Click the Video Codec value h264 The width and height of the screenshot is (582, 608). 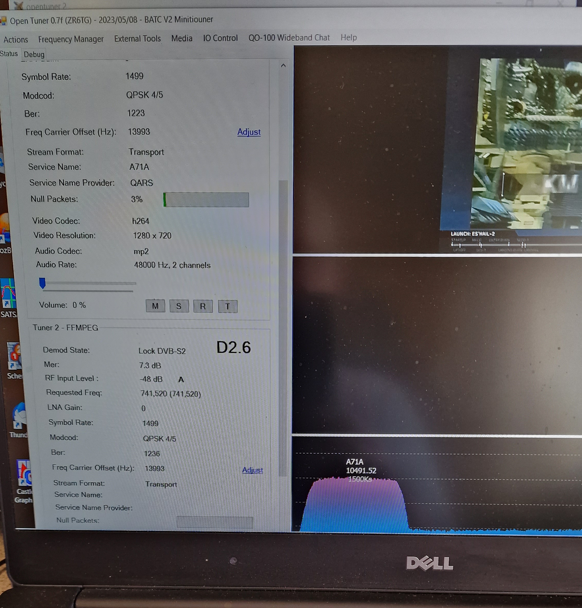140,221
